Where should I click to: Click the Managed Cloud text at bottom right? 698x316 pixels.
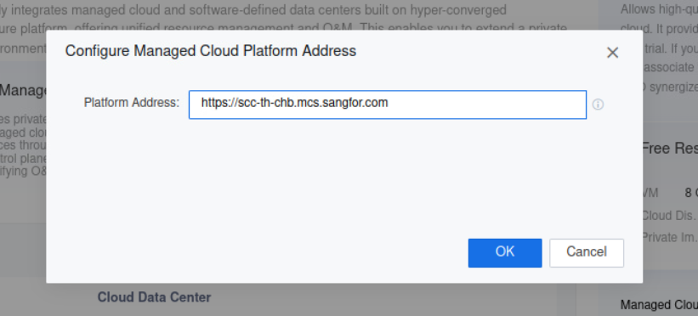[659, 305]
